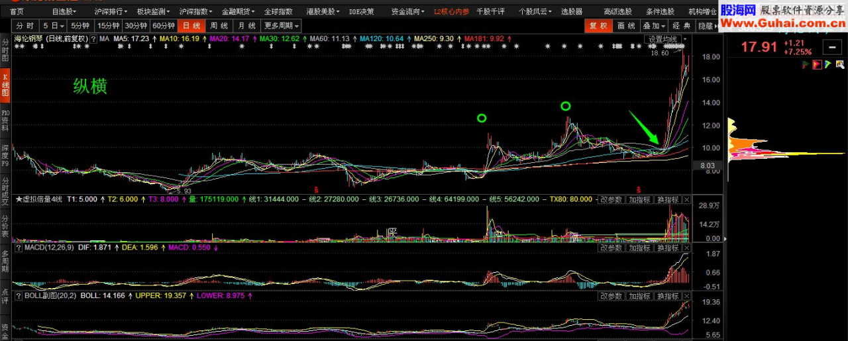Click the 设置均线 button
Viewport: 848px width, 341px height.
click(x=662, y=39)
